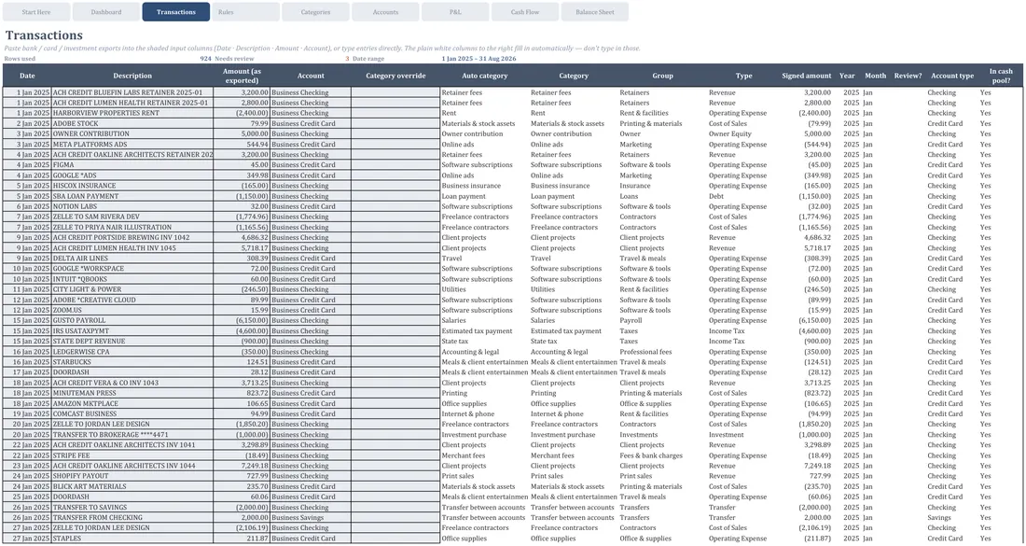Click the STAPLES description cell
Screen dimensions: 1026x546
(x=132, y=539)
